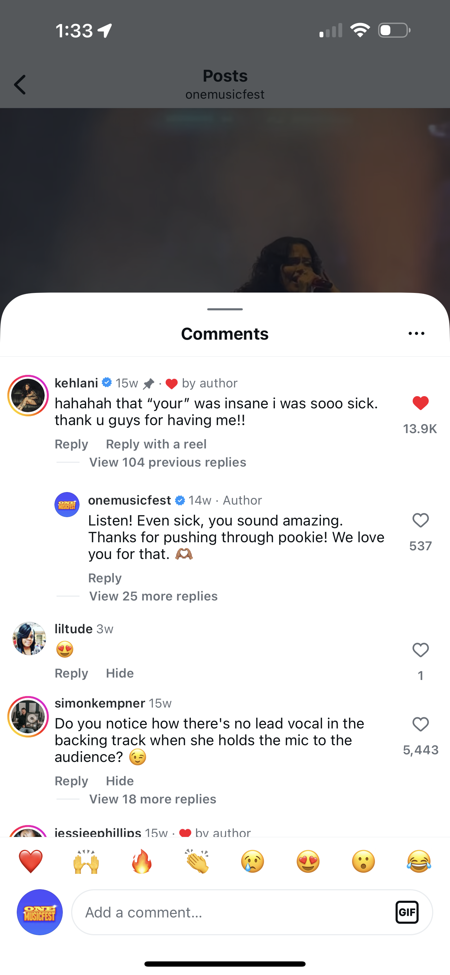
Task: Expand View 18 more replies
Action: coord(152,799)
